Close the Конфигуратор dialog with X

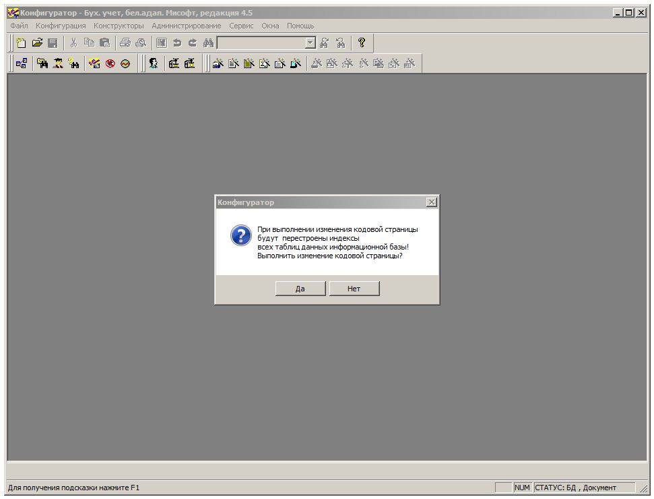click(x=432, y=202)
